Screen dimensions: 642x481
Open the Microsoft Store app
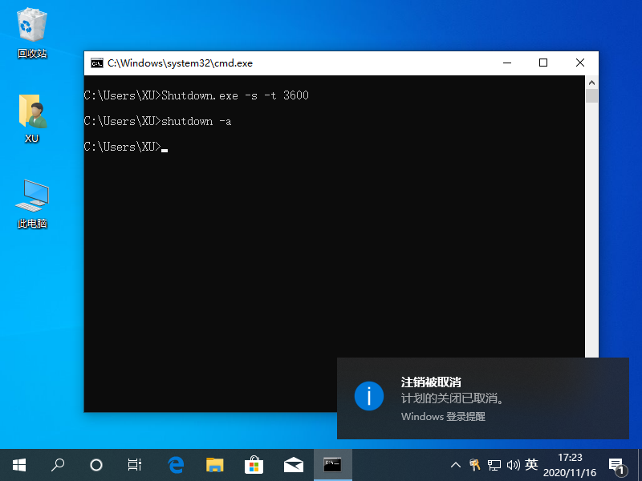point(255,465)
